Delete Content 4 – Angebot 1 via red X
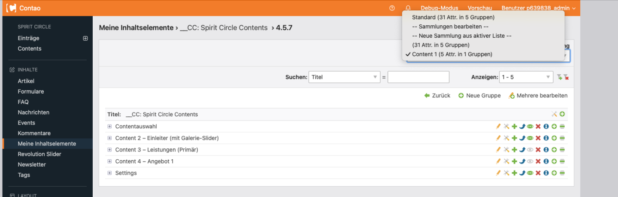This screenshot has height=197, width=618. coord(538,161)
